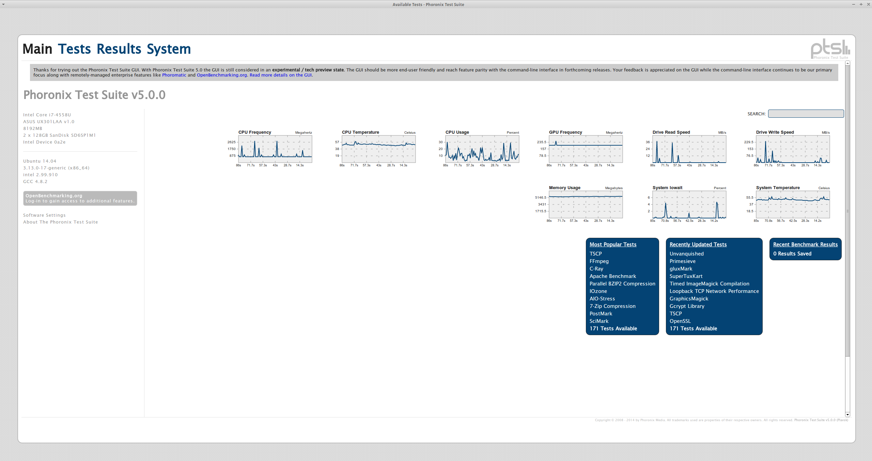This screenshot has width=872, height=461.
Task: Open the AIO-Stress test
Action: click(602, 299)
